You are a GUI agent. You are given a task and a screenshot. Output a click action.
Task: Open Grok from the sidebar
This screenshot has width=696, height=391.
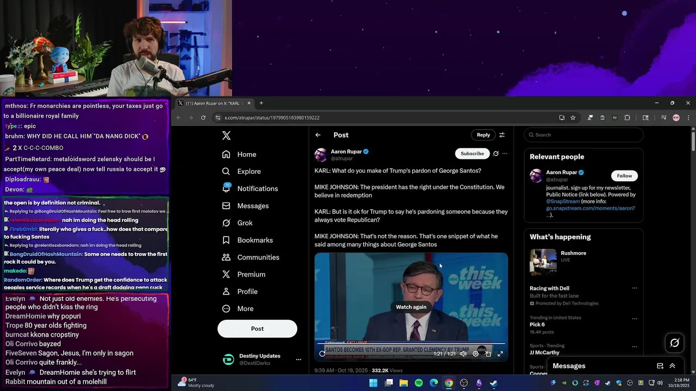[x=238, y=223]
